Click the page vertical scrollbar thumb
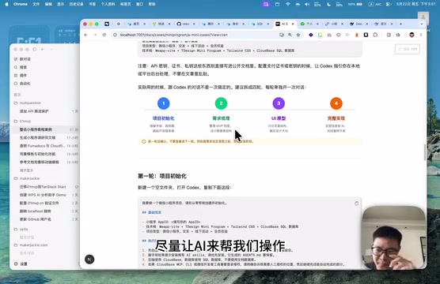 click(425, 152)
